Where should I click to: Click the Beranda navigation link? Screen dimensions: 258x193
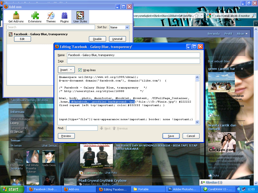click(x=213, y=34)
